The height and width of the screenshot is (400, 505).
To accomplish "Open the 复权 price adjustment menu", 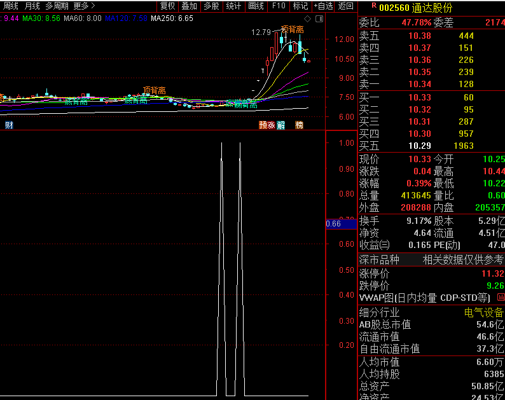I will [x=167, y=6].
